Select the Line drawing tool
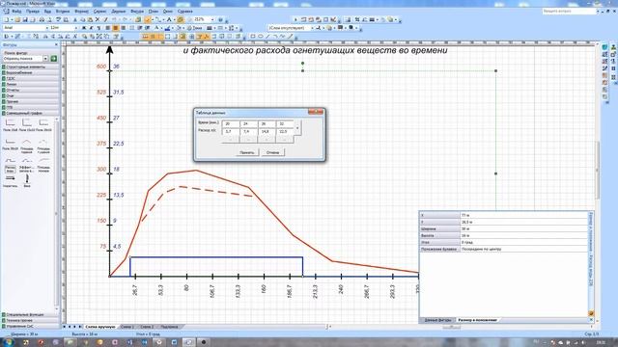 [268, 37]
